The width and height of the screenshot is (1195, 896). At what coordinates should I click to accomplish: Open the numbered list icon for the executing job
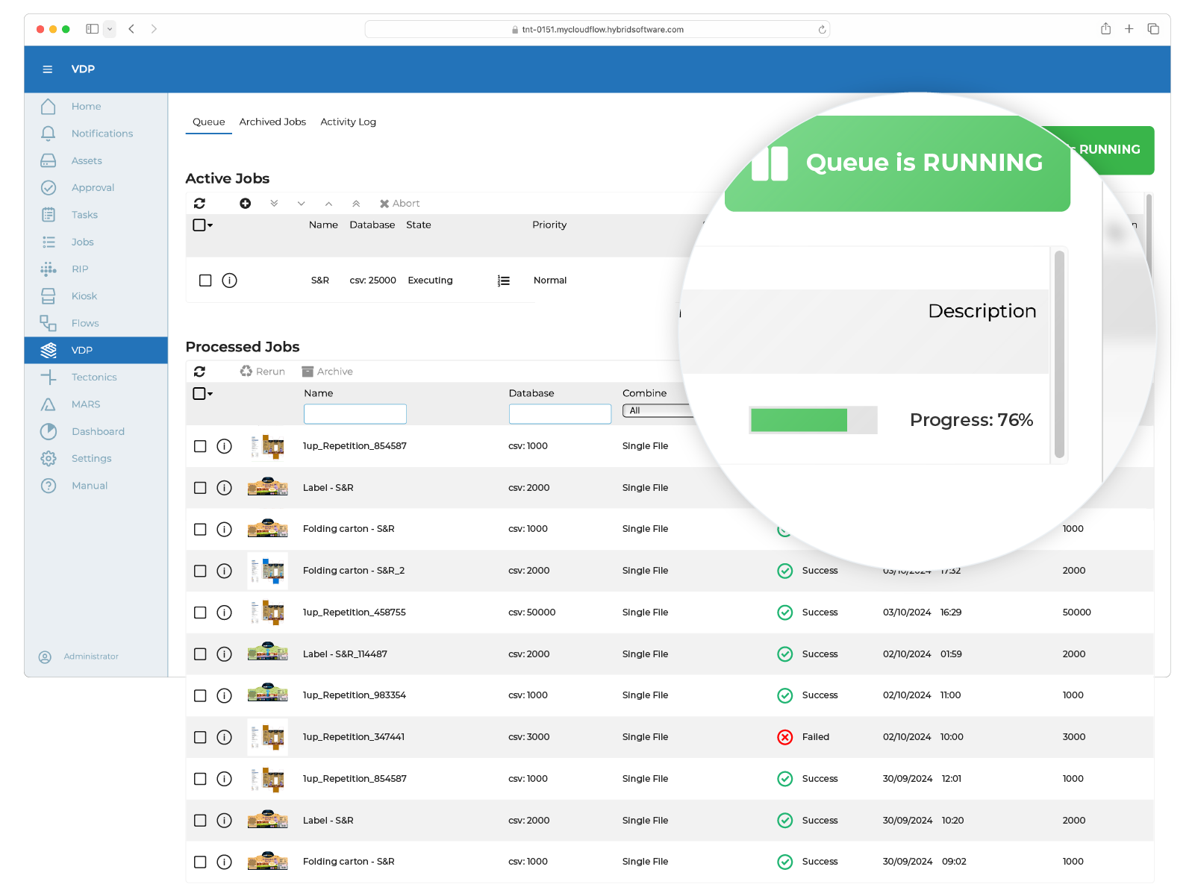click(504, 281)
